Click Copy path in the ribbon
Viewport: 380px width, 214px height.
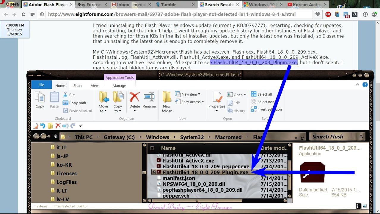(x=74, y=103)
